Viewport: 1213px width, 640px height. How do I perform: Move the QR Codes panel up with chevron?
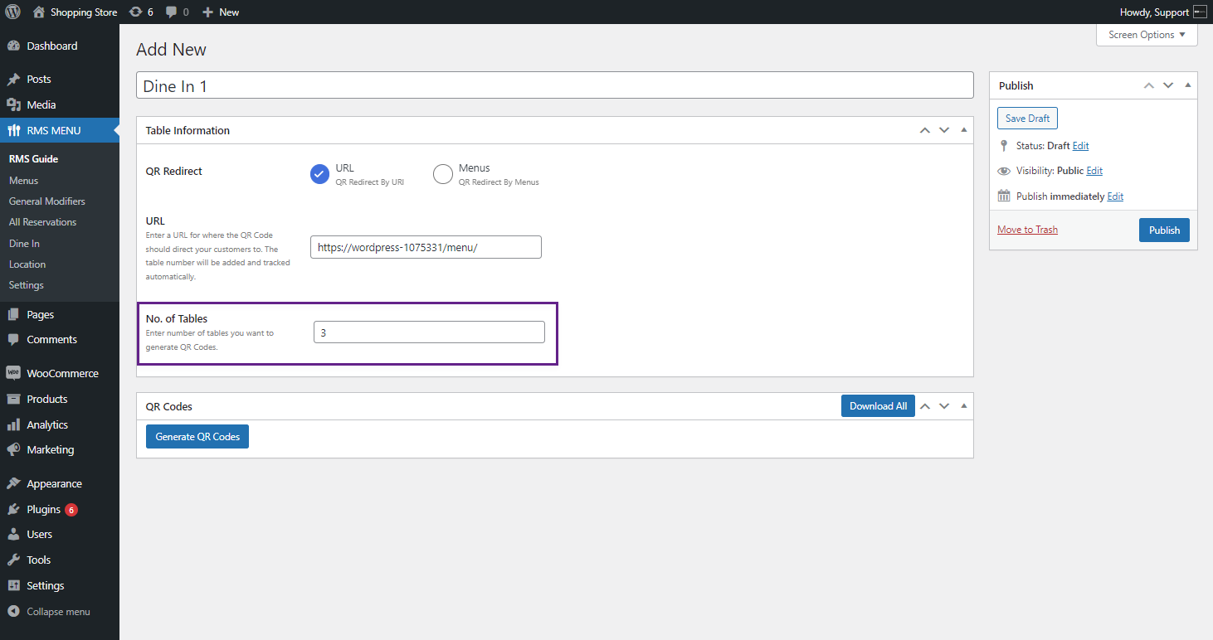pyautogui.click(x=924, y=406)
